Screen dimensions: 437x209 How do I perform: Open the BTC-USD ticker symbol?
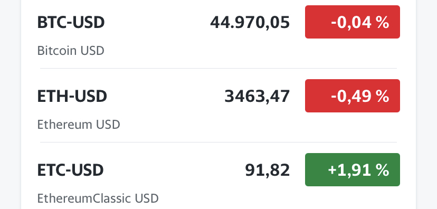(71, 22)
